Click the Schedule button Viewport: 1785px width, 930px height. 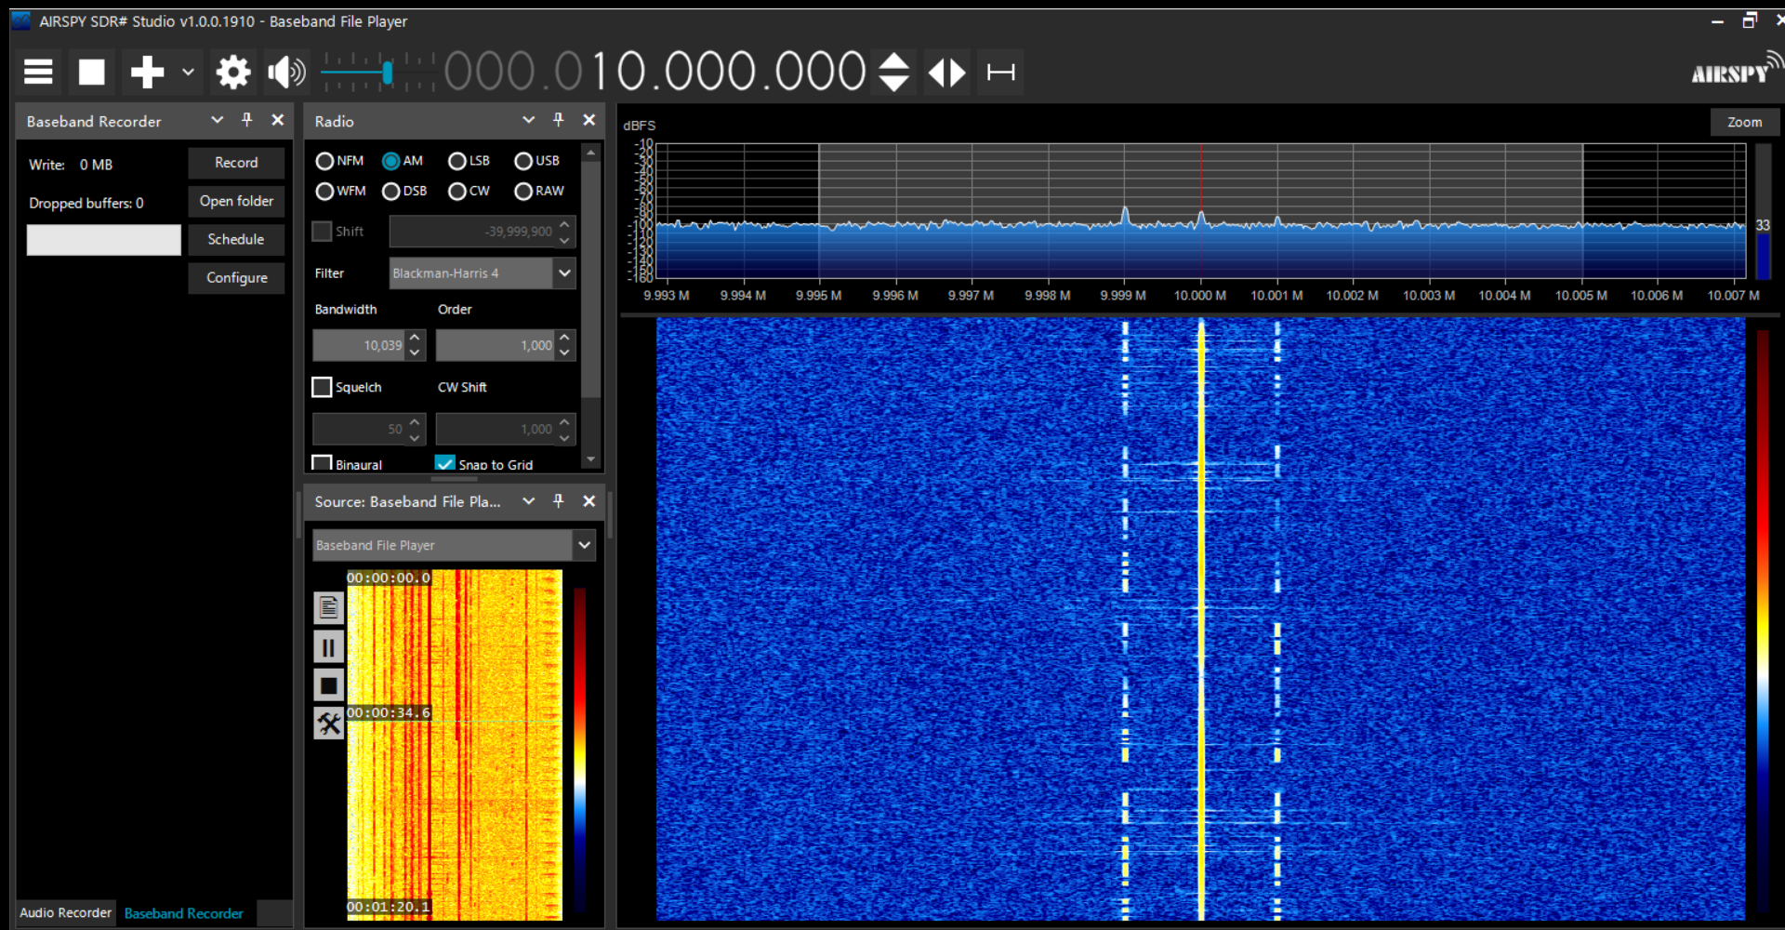point(236,239)
